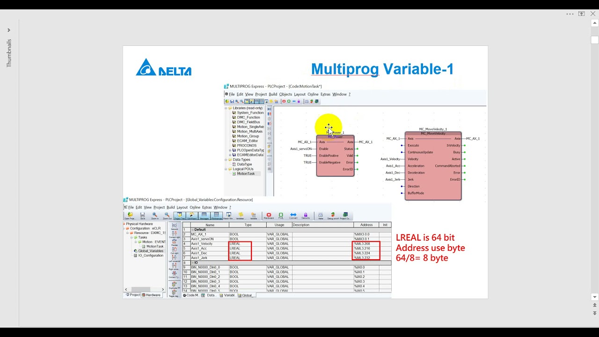The image size is (599, 337).
Task: Open Layout menu in MotionTask code window
Action: tap(299, 94)
